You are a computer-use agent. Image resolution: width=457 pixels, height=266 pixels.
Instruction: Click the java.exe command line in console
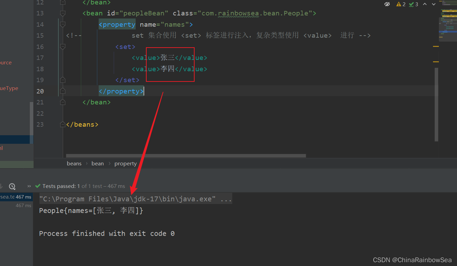click(x=136, y=199)
